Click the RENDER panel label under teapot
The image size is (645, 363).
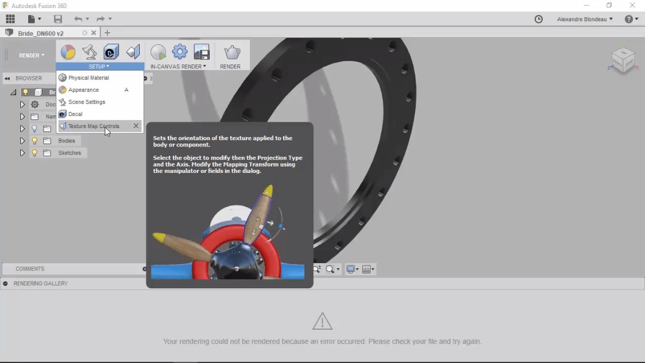230,66
